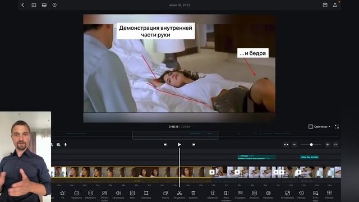Go back using the top-left arrow

22,5
